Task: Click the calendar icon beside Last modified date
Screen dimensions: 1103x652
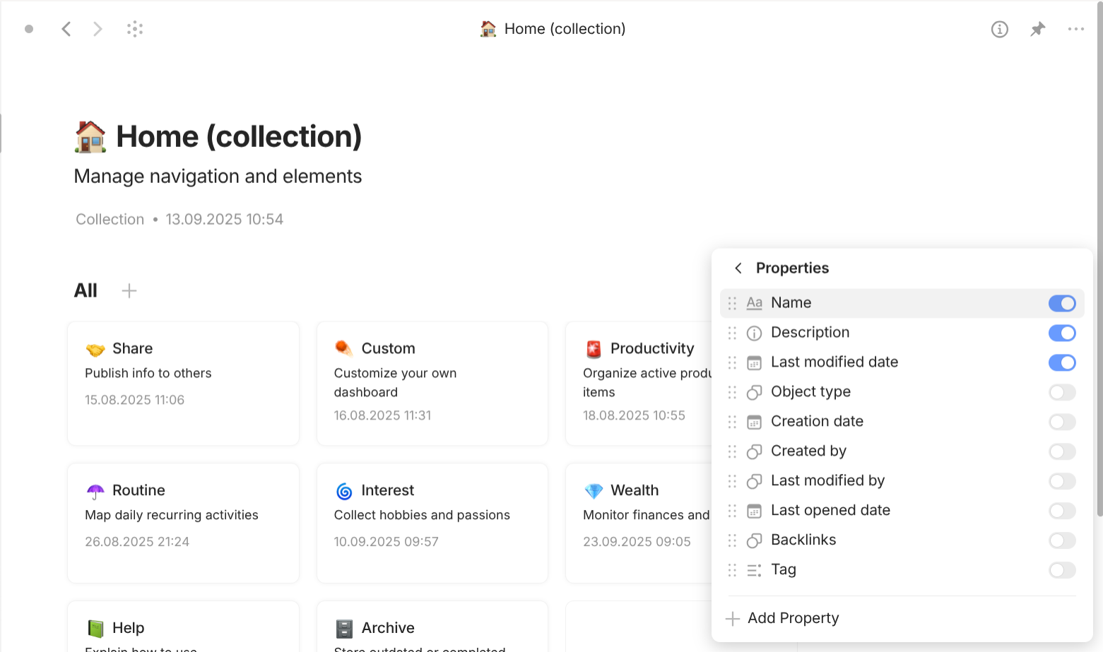Action: tap(754, 362)
